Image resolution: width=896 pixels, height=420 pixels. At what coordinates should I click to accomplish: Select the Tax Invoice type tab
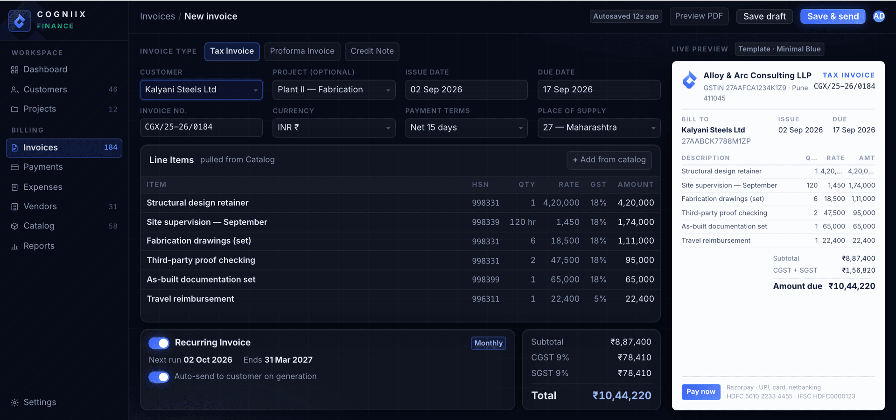point(232,51)
